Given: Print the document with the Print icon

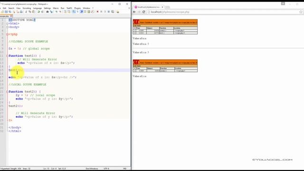Looking at the screenshot, I should click(21, 12).
